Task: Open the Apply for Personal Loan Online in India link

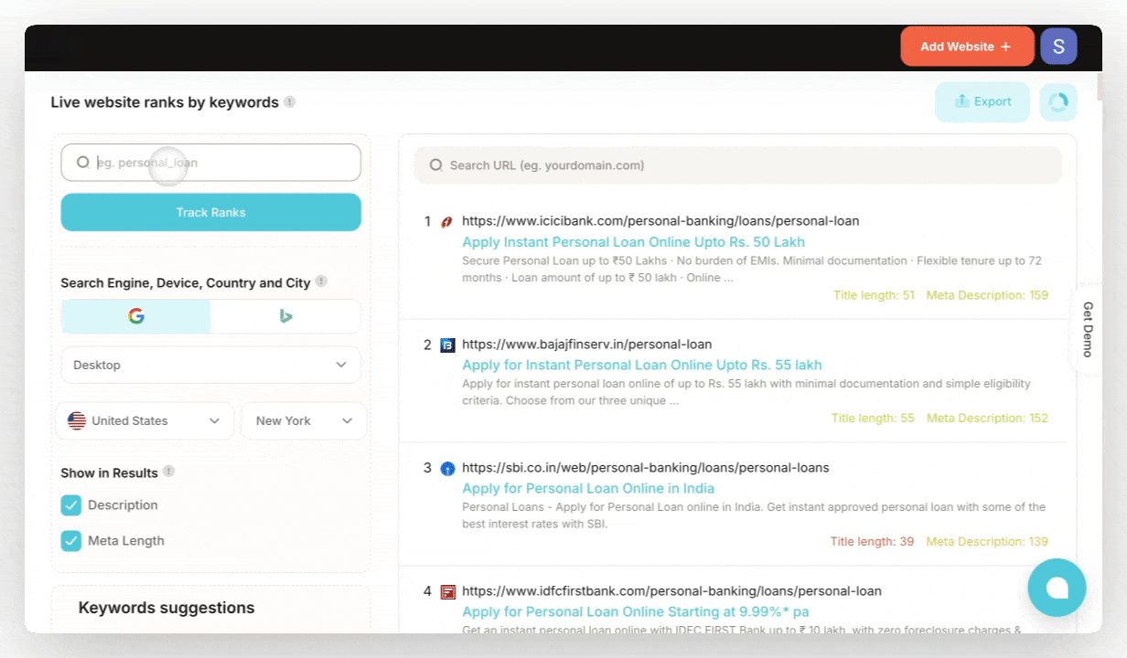Action: coord(588,488)
